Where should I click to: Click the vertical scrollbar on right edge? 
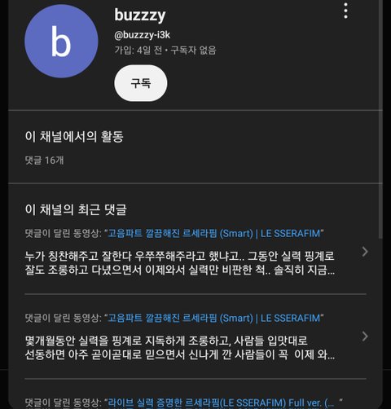[x=380, y=120]
